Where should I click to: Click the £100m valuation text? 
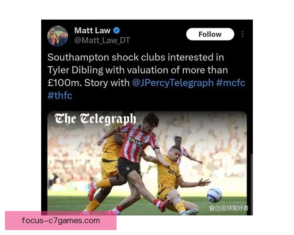coord(64,83)
